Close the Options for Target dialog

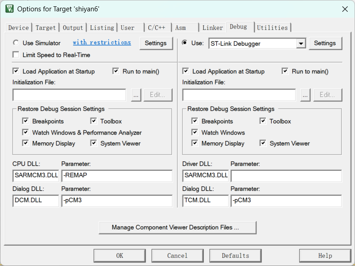click(345, 9)
